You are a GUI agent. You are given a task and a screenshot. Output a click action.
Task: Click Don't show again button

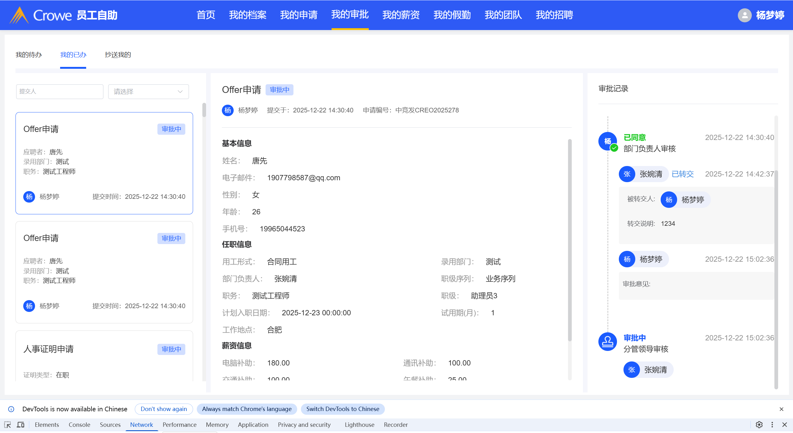click(x=164, y=409)
